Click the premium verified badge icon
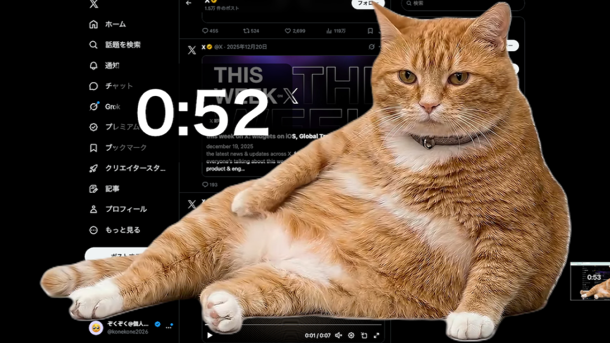 [x=94, y=127]
